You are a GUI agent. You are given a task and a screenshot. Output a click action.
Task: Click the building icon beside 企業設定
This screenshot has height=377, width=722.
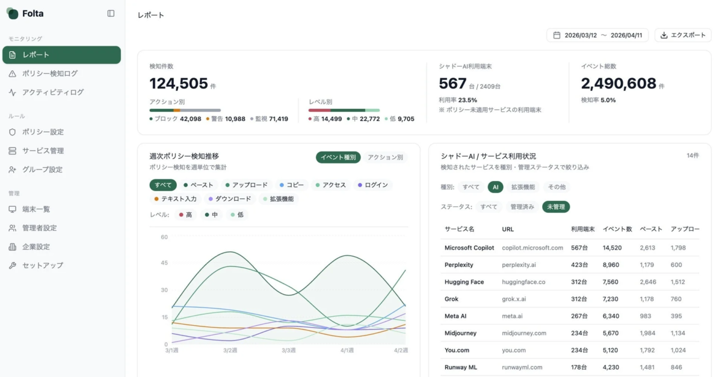(13, 247)
